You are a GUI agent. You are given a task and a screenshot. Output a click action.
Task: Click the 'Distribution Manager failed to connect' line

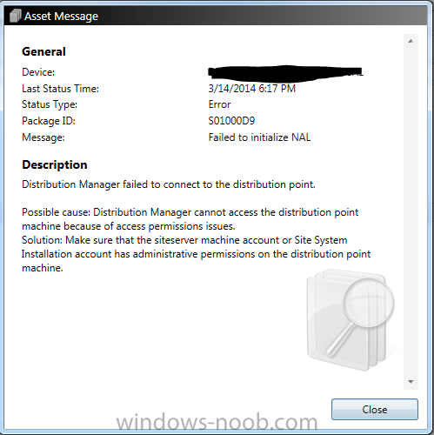(x=169, y=184)
